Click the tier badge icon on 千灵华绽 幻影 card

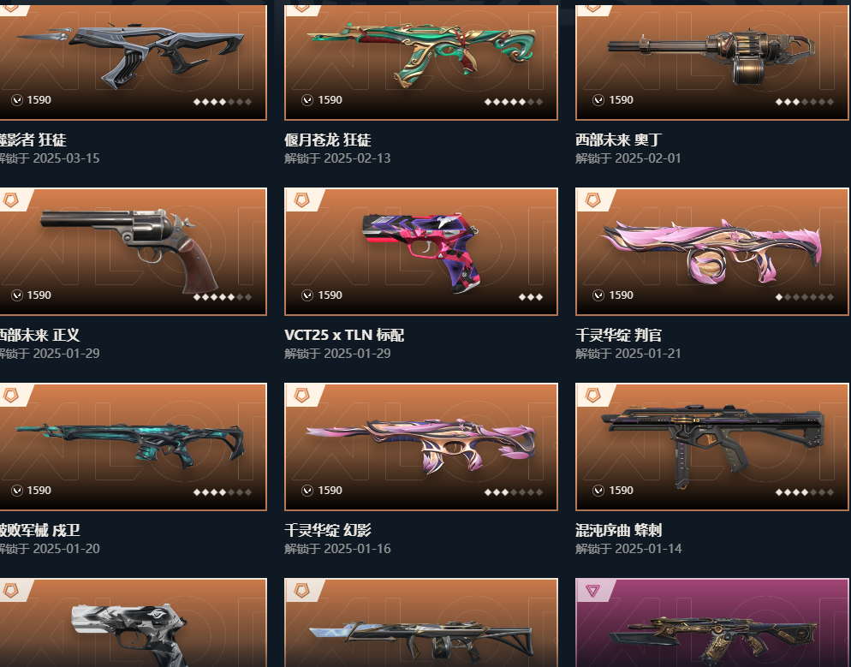(301, 395)
